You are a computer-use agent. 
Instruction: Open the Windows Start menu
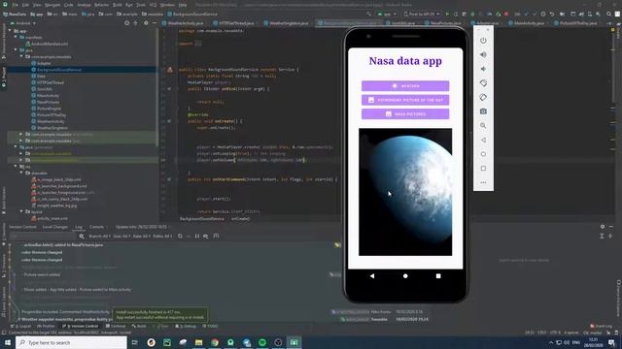[x=8, y=342]
